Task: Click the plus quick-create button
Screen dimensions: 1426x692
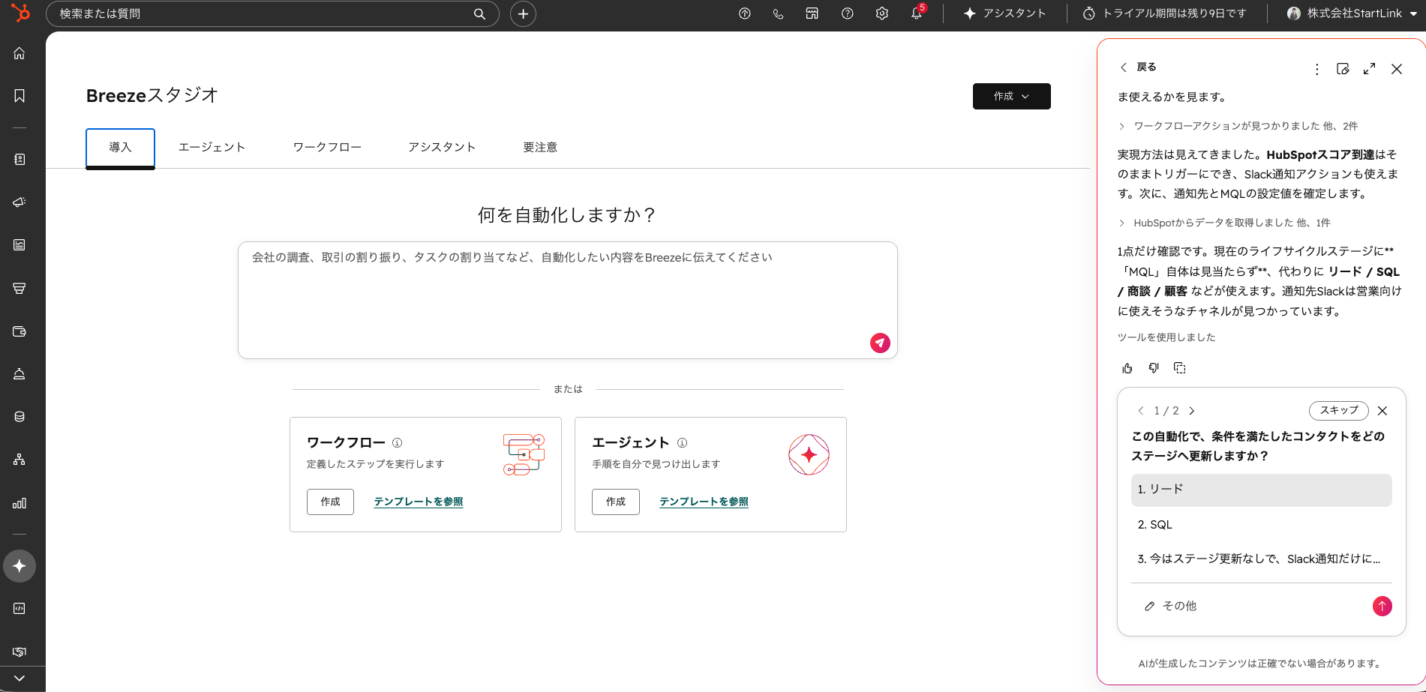Action: 523,14
